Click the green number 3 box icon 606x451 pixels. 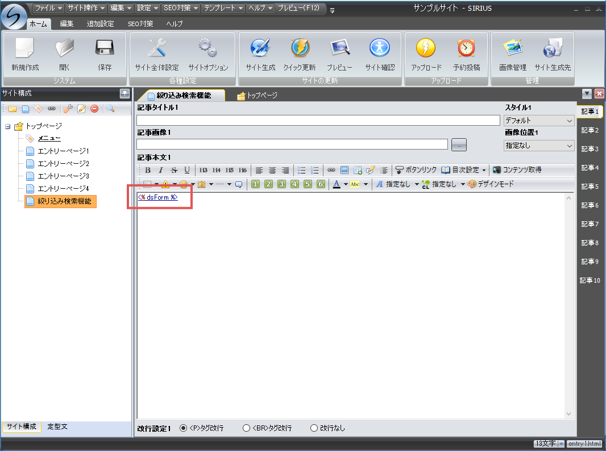[x=281, y=184]
